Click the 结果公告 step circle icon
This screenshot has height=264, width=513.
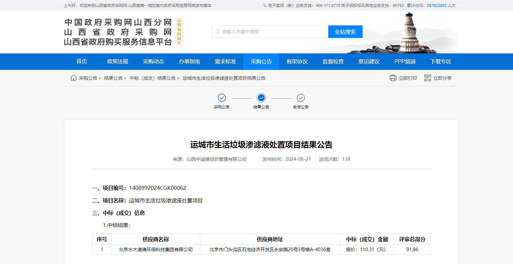tap(261, 98)
